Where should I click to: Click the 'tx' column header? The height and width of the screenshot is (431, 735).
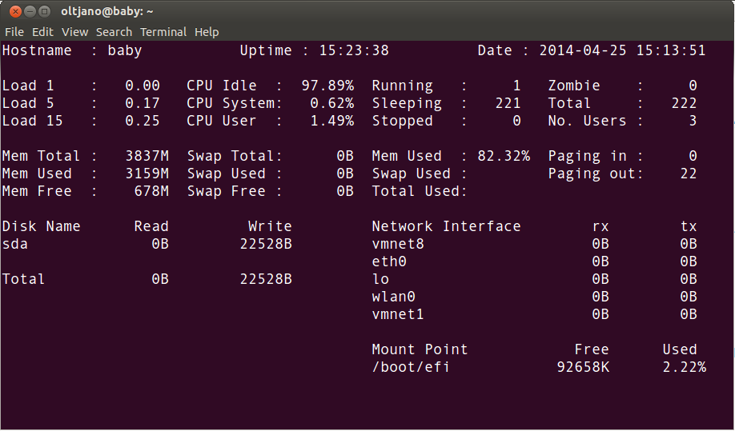[x=689, y=227]
